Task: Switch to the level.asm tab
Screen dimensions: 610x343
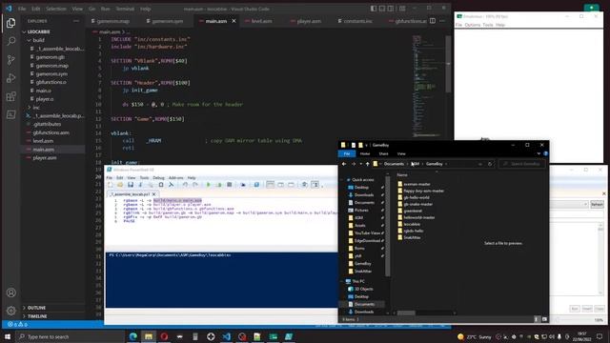Action: pyautogui.click(x=261, y=21)
